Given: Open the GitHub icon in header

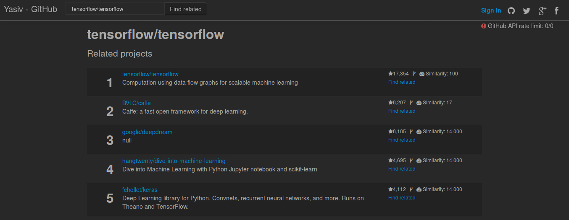Looking at the screenshot, I should pos(511,10).
